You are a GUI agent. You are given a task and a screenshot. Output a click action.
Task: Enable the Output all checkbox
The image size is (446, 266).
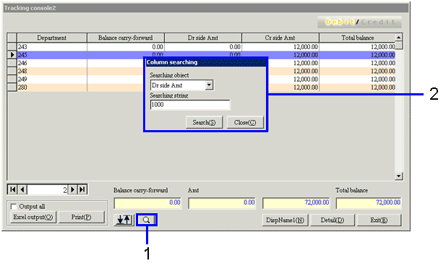(13, 207)
